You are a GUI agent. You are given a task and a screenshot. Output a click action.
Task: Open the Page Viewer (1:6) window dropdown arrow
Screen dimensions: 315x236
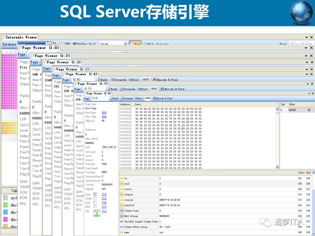307,74
